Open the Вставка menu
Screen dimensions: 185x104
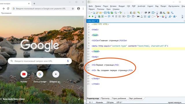point(113,6)
